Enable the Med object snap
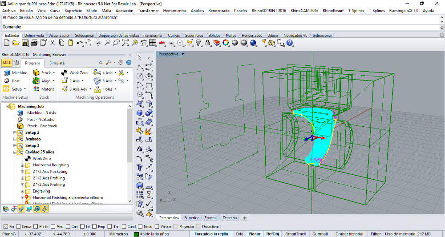 (x=53, y=226)
